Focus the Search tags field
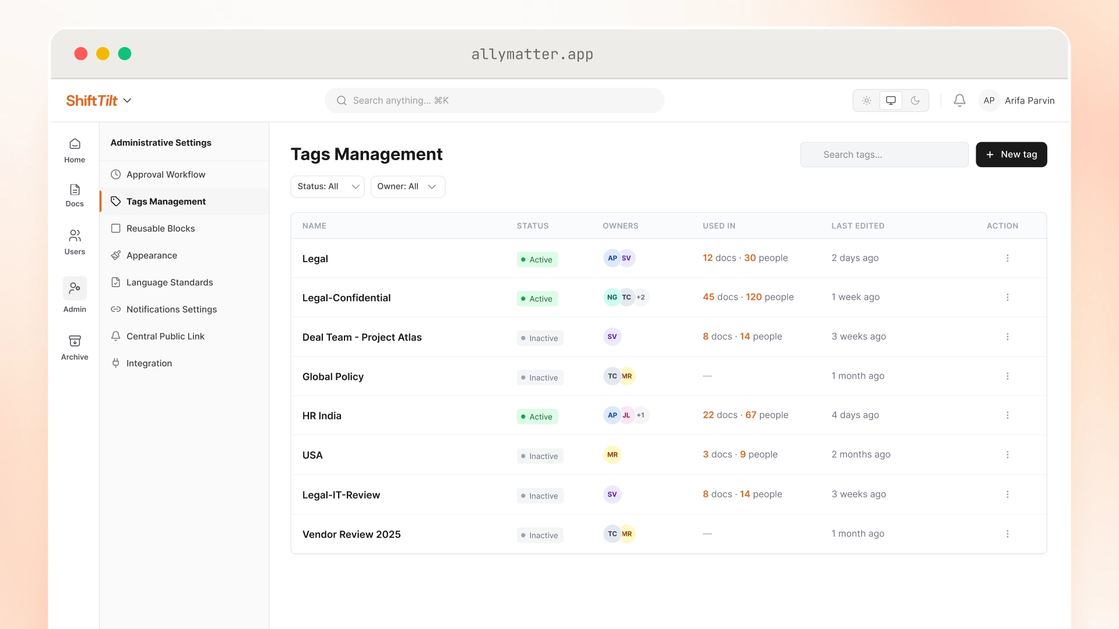Screen dimensions: 1119x629 (x=884, y=154)
